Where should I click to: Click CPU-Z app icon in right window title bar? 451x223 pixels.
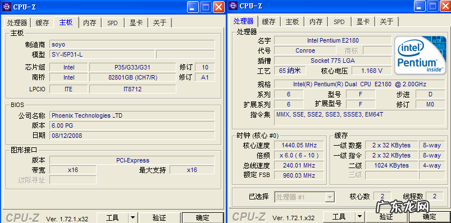234,6
